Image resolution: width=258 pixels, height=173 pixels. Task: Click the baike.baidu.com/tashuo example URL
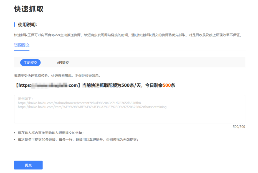pos(80,103)
